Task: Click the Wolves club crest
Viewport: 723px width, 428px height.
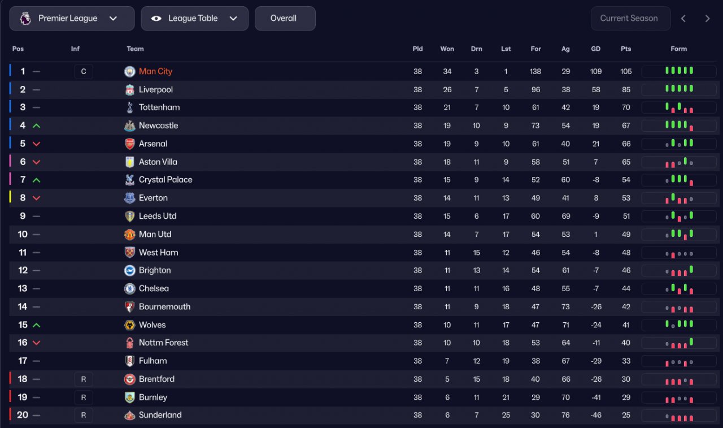Action: click(130, 325)
